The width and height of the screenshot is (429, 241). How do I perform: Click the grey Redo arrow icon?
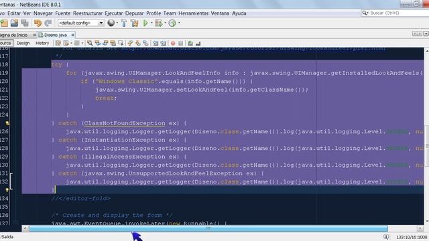(48, 23)
